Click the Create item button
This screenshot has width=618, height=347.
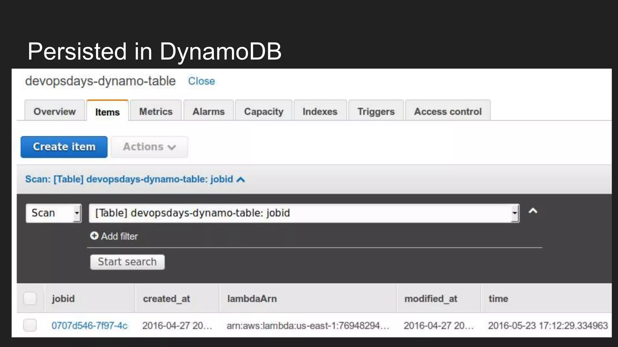tap(64, 147)
